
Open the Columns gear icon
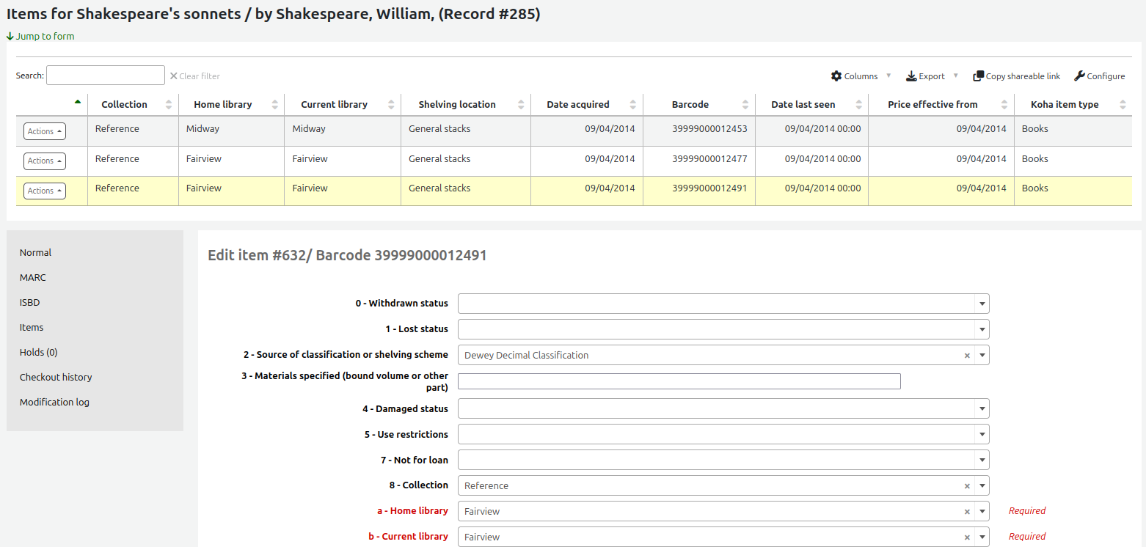point(836,76)
